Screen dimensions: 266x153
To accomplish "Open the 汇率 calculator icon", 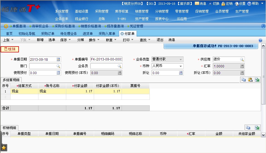I will coord(242,66).
